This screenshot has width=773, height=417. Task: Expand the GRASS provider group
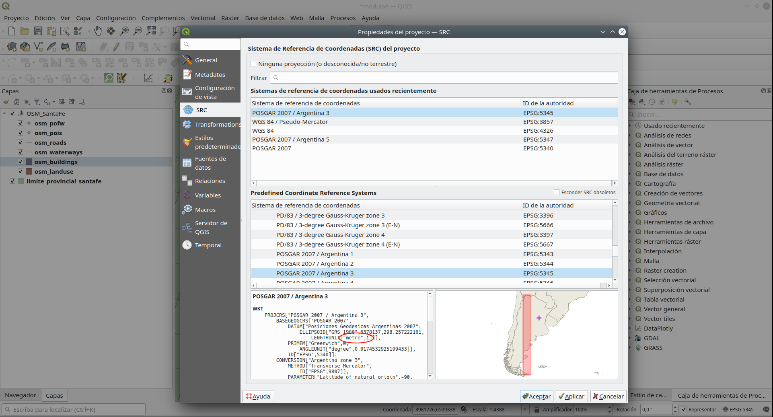630,347
